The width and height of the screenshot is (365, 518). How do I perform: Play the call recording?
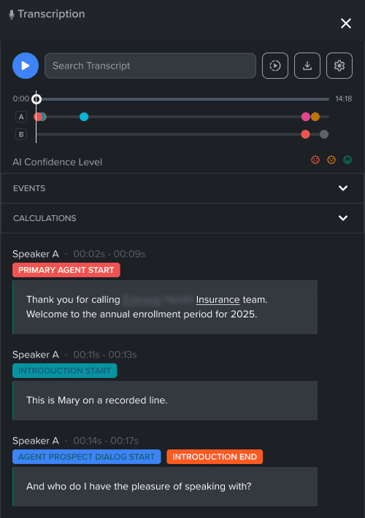click(x=26, y=66)
